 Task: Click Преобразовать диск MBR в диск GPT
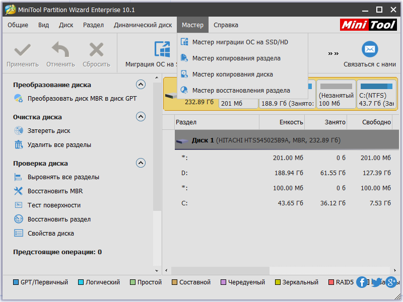[x=82, y=99]
